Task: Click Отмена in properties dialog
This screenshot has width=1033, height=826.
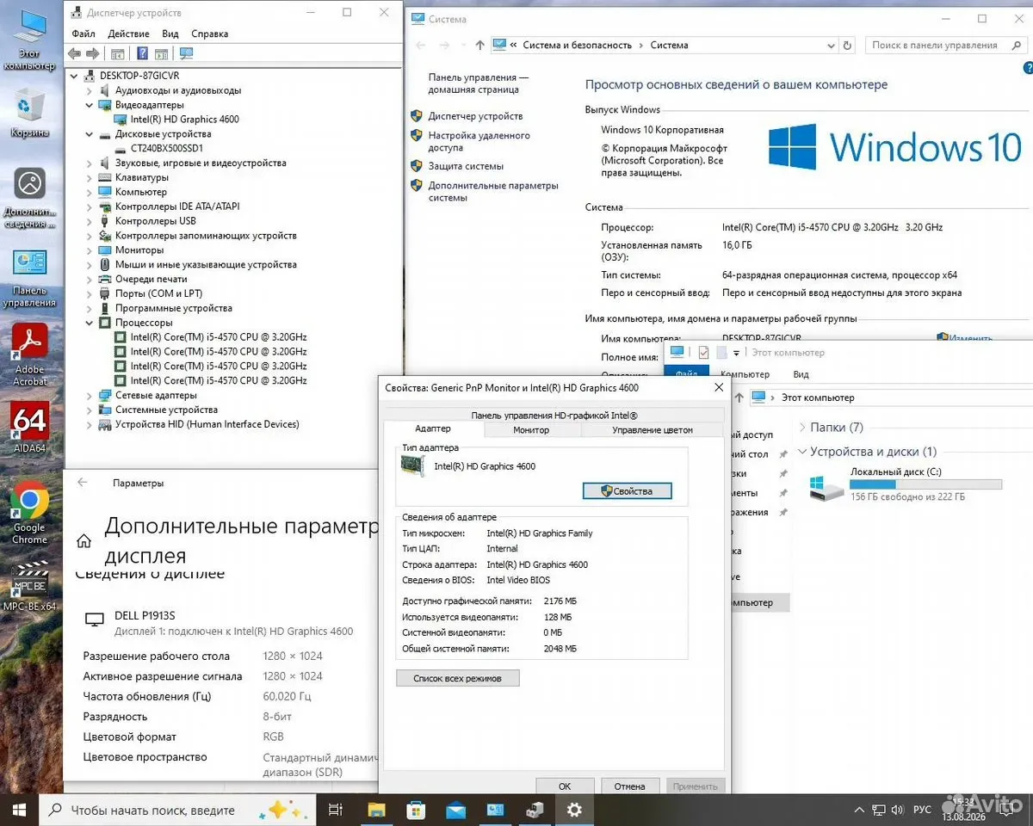Action: (x=630, y=786)
